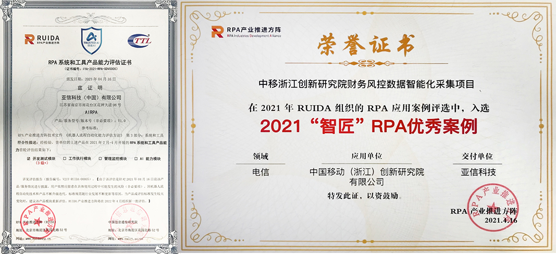Click the 中国移动（浙江）创新研究院 text under 应用单位

[367, 172]
